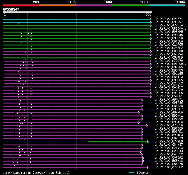
Task: Click the start tick of the Q7X9D9 alignment
Action: 88,142
